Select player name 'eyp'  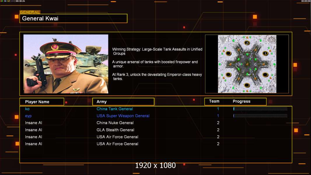point(28,116)
